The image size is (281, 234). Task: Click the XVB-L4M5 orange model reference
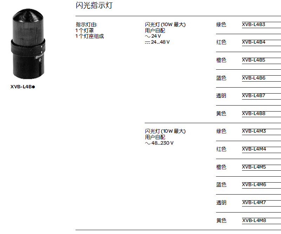(x=254, y=167)
